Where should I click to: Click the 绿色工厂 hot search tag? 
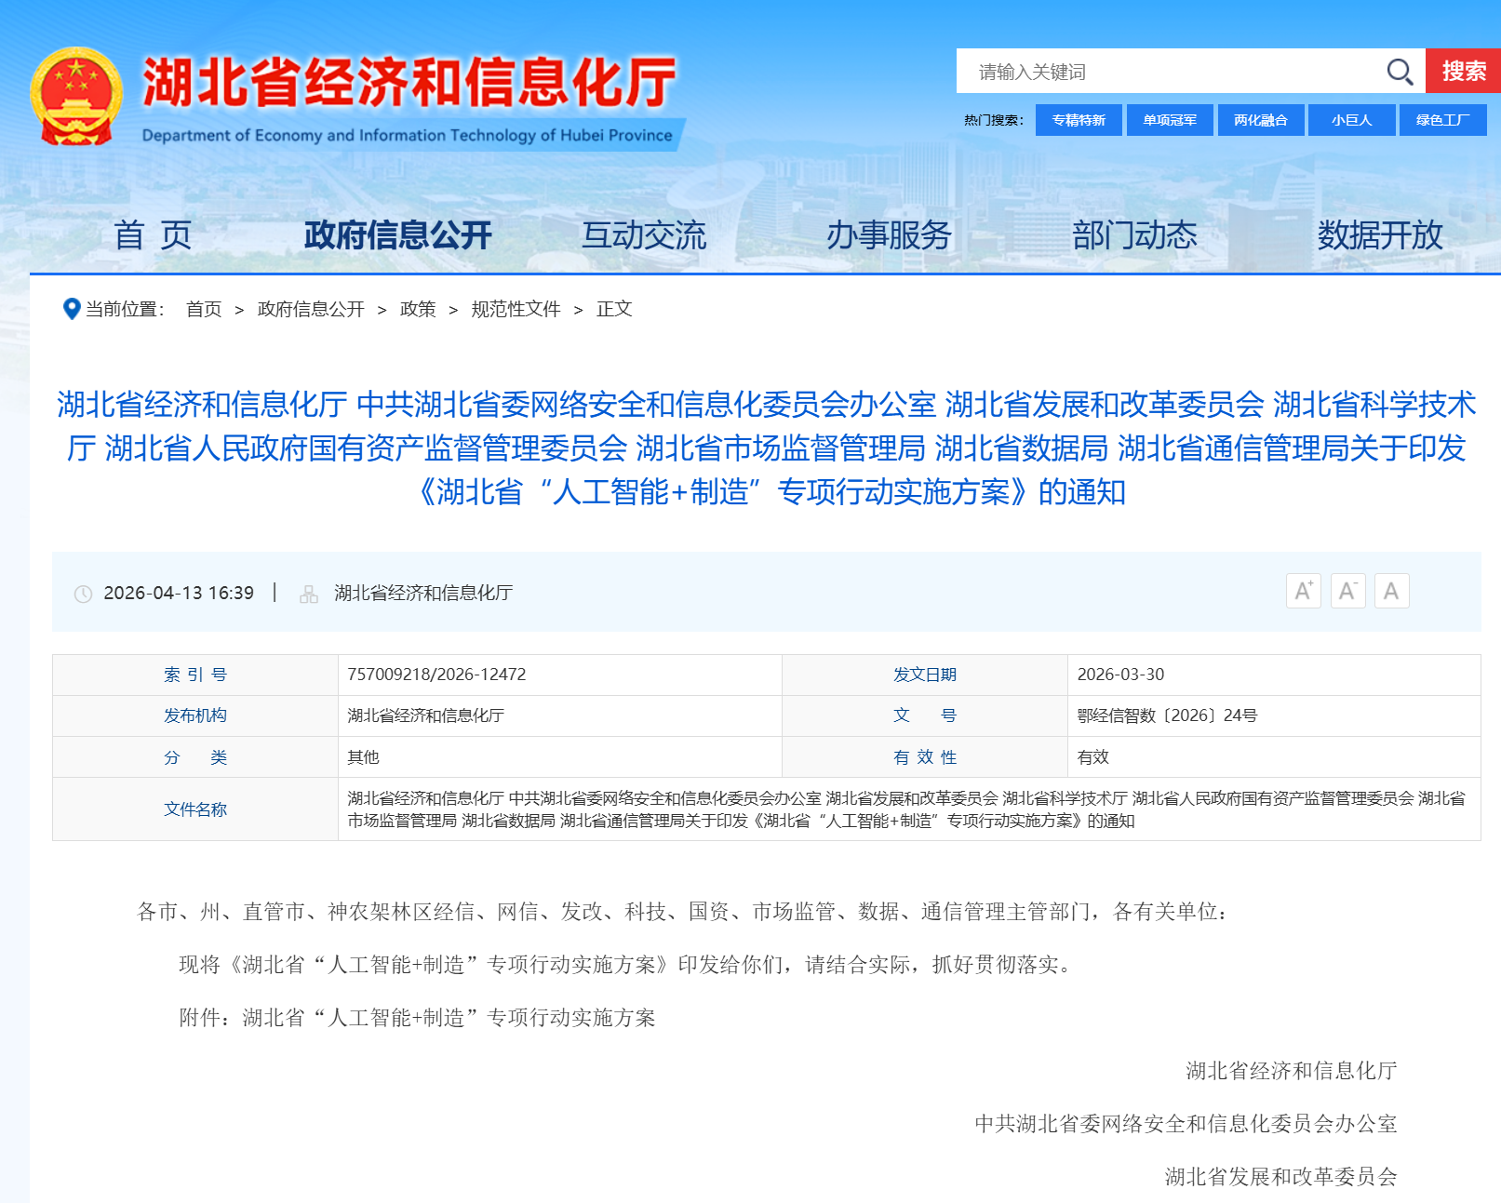click(1442, 120)
